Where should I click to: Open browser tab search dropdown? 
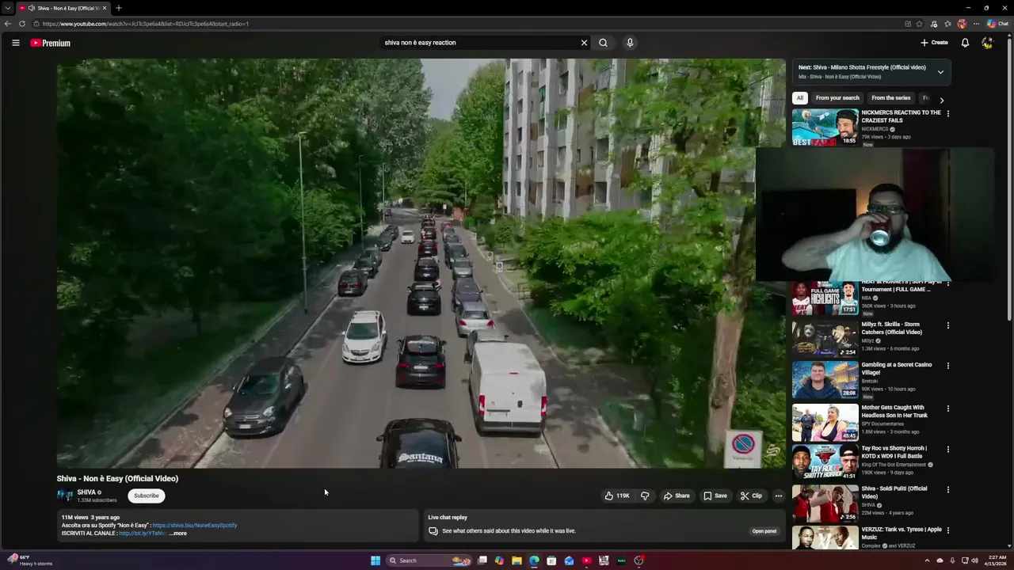coord(8,8)
